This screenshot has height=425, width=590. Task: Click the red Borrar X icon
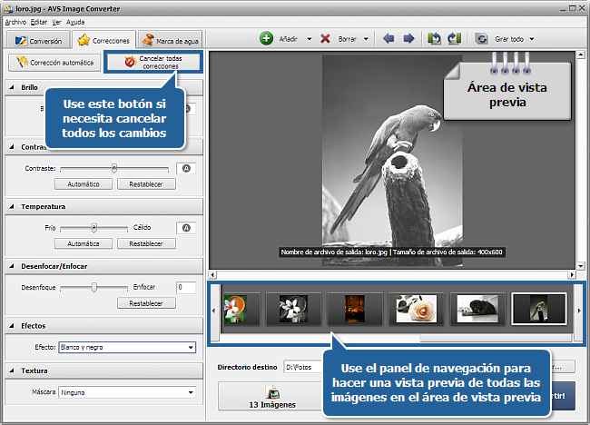[x=326, y=39]
